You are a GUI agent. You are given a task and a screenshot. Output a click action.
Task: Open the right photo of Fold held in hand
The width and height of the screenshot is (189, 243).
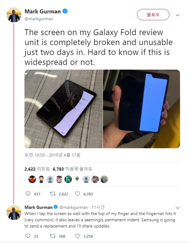[x=141, y=109]
